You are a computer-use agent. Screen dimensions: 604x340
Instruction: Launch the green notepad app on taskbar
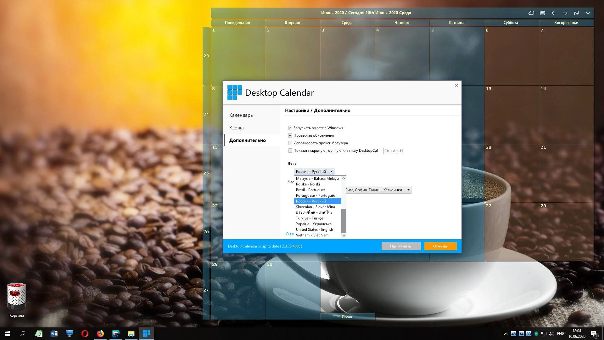39,334
